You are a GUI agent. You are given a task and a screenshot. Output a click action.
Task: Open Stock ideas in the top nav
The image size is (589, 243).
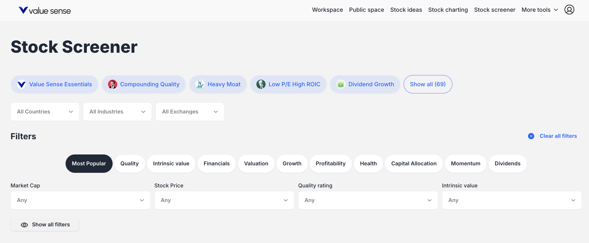[406, 10]
